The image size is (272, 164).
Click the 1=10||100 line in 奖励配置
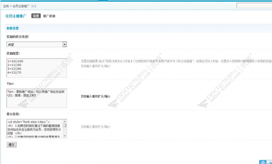(15, 61)
